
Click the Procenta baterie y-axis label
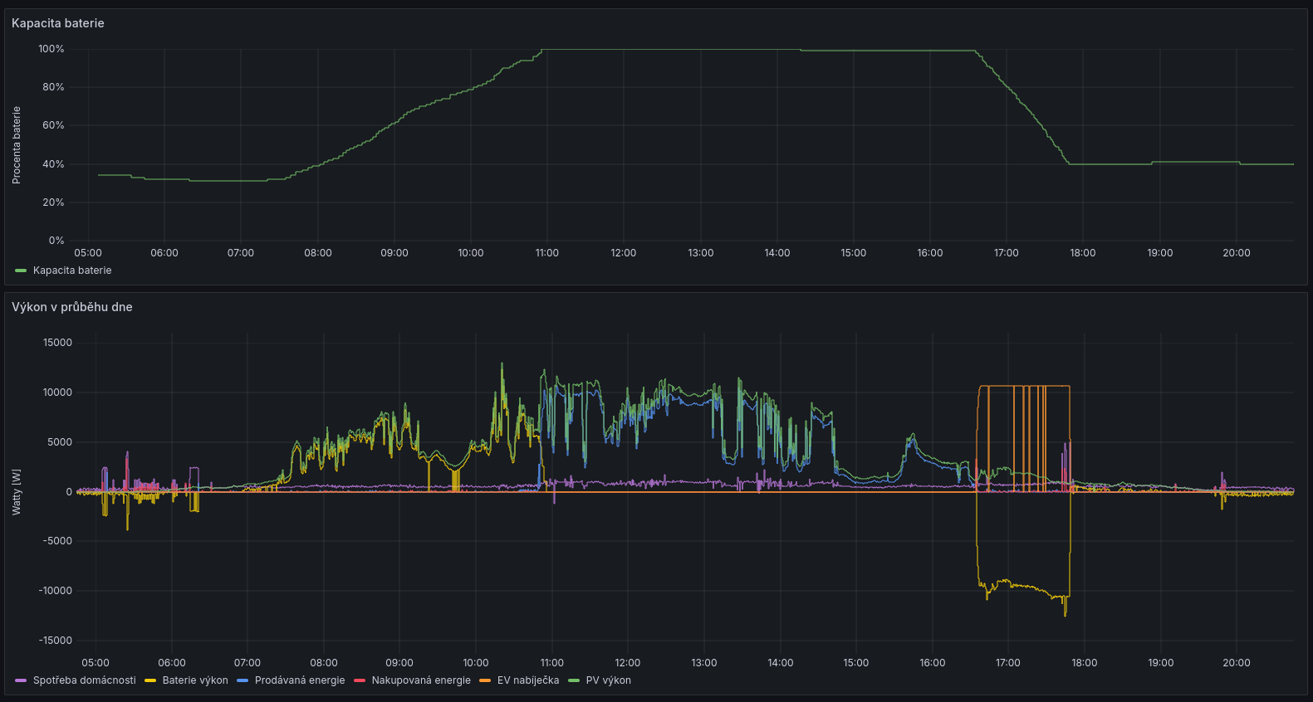click(x=17, y=145)
